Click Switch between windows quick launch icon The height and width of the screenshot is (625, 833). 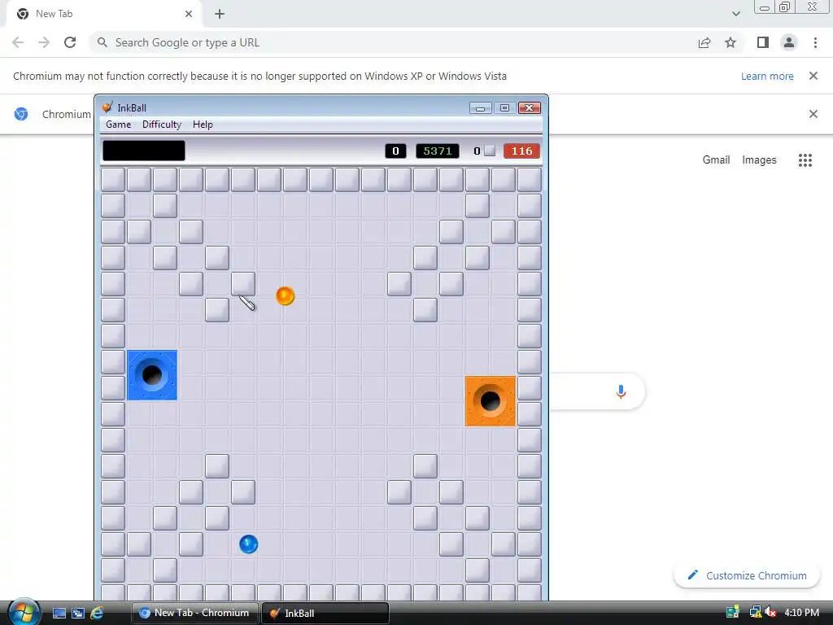(78, 614)
